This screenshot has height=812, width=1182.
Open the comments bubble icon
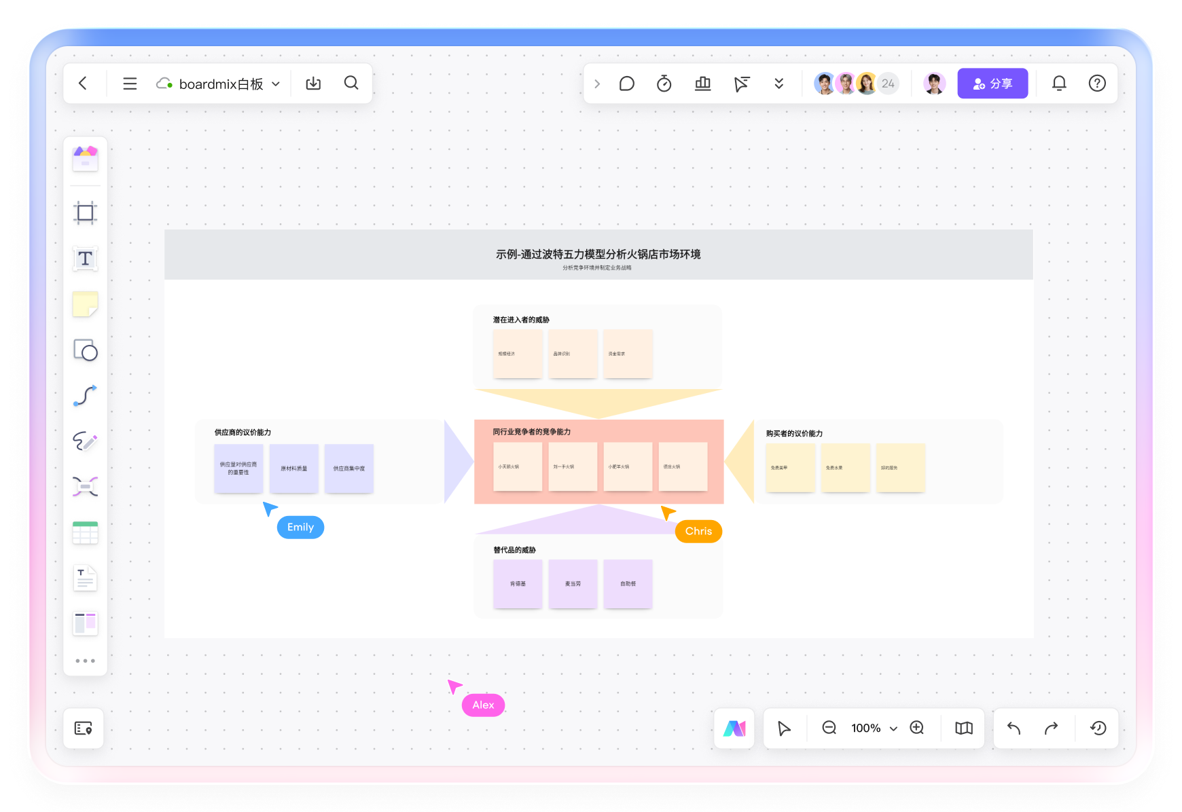[x=626, y=84]
